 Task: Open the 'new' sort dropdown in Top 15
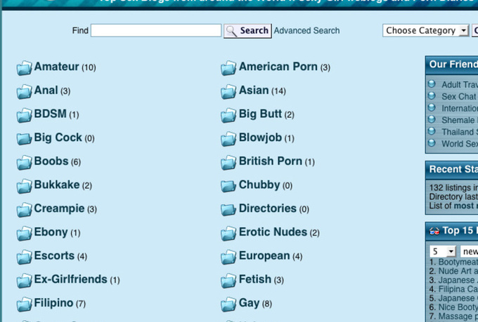(469, 251)
